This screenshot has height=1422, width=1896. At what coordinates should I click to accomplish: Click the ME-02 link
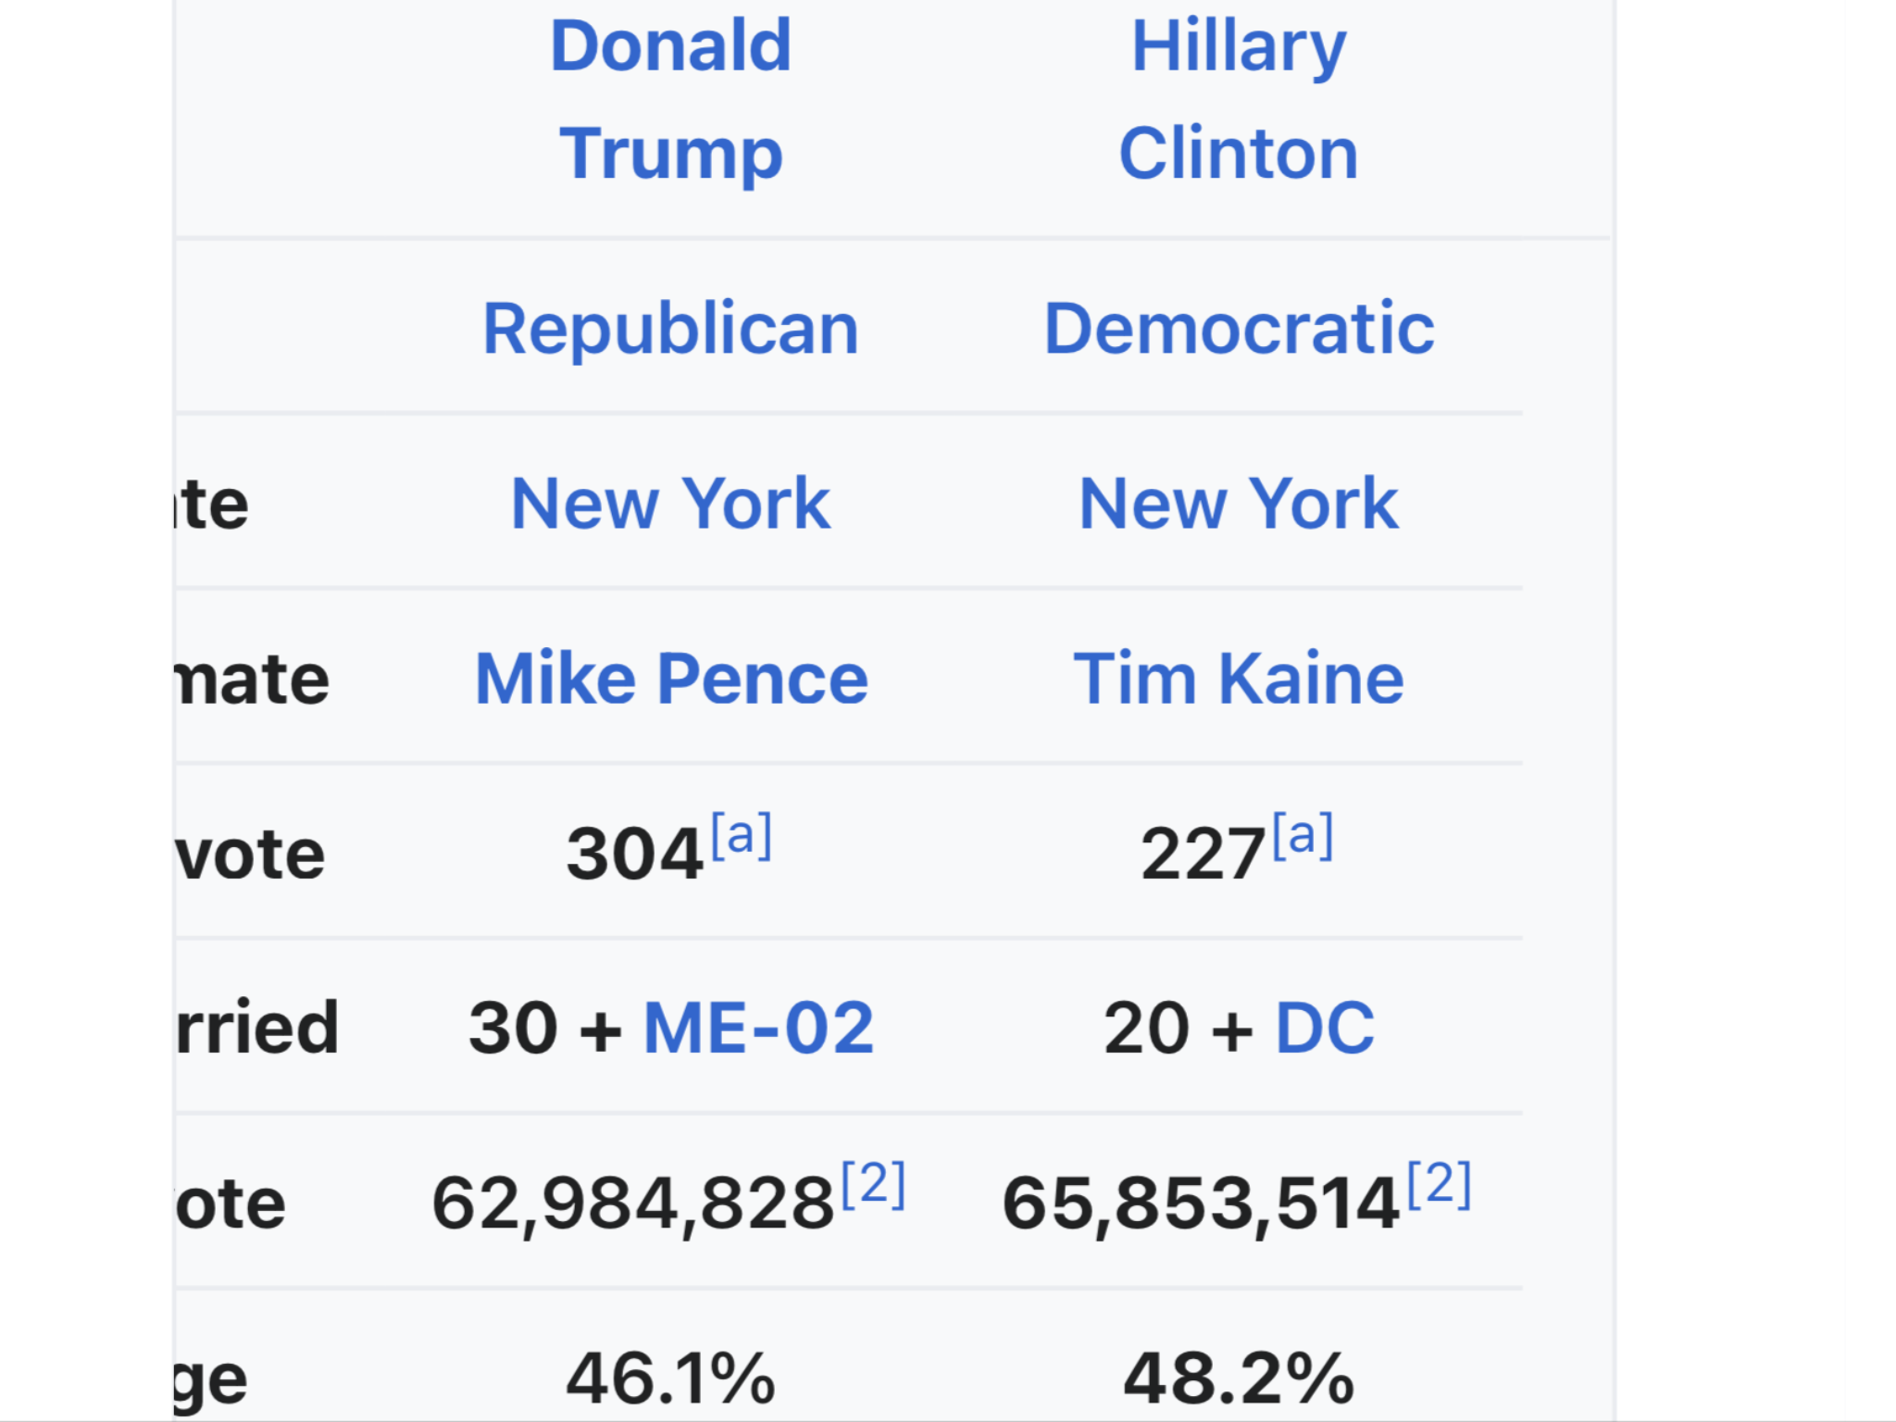pyautogui.click(x=758, y=1029)
